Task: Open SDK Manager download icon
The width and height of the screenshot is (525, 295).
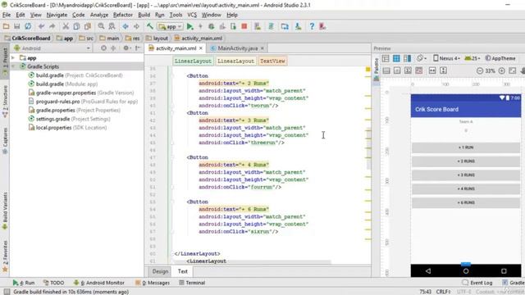Action: (298, 26)
